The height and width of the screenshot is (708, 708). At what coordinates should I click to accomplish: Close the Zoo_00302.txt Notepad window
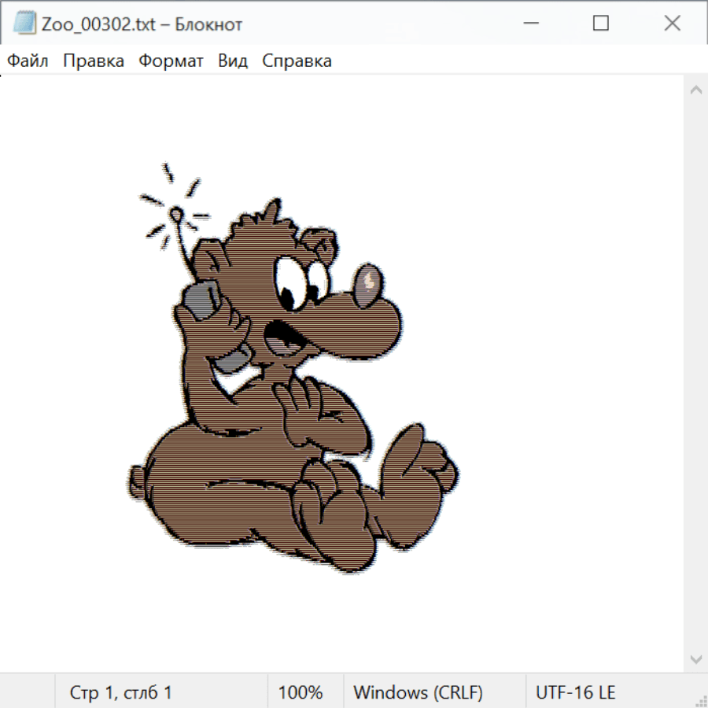[672, 24]
